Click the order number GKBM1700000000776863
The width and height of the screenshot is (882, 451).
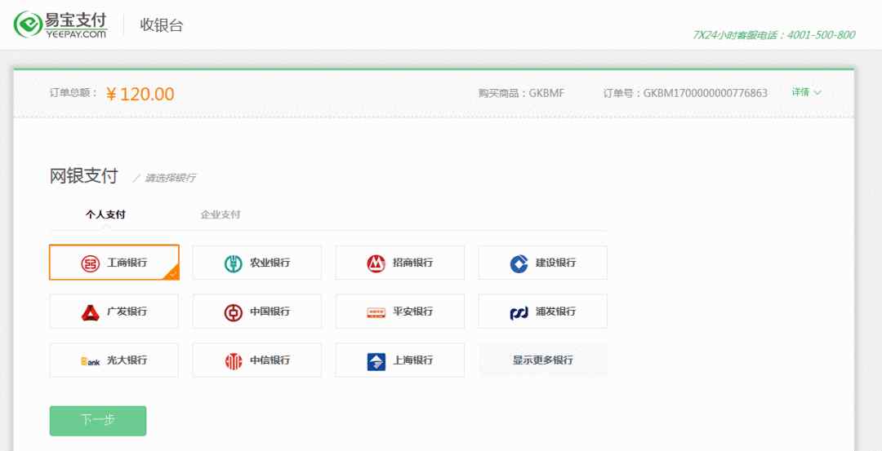coord(705,93)
